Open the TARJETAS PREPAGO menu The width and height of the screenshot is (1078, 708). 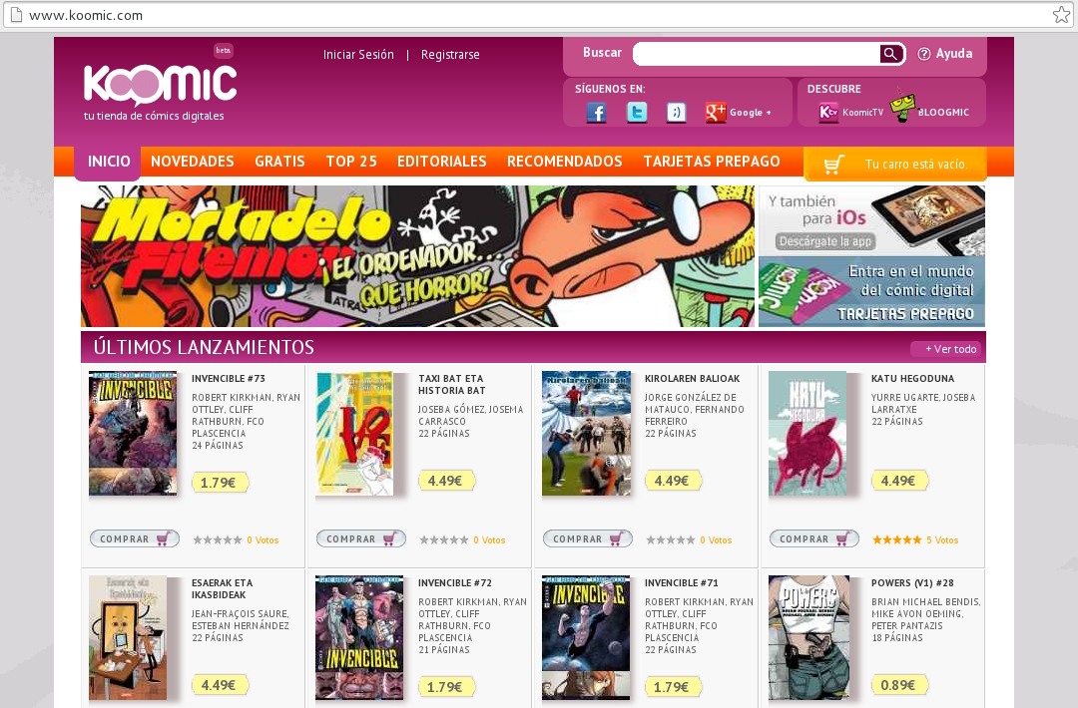(x=712, y=162)
